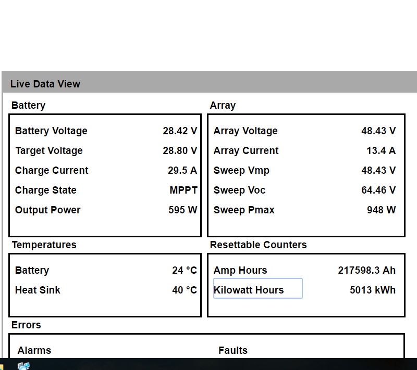Click the 5013 kWh counter value
The width and height of the screenshot is (417, 370).
pyautogui.click(x=373, y=290)
